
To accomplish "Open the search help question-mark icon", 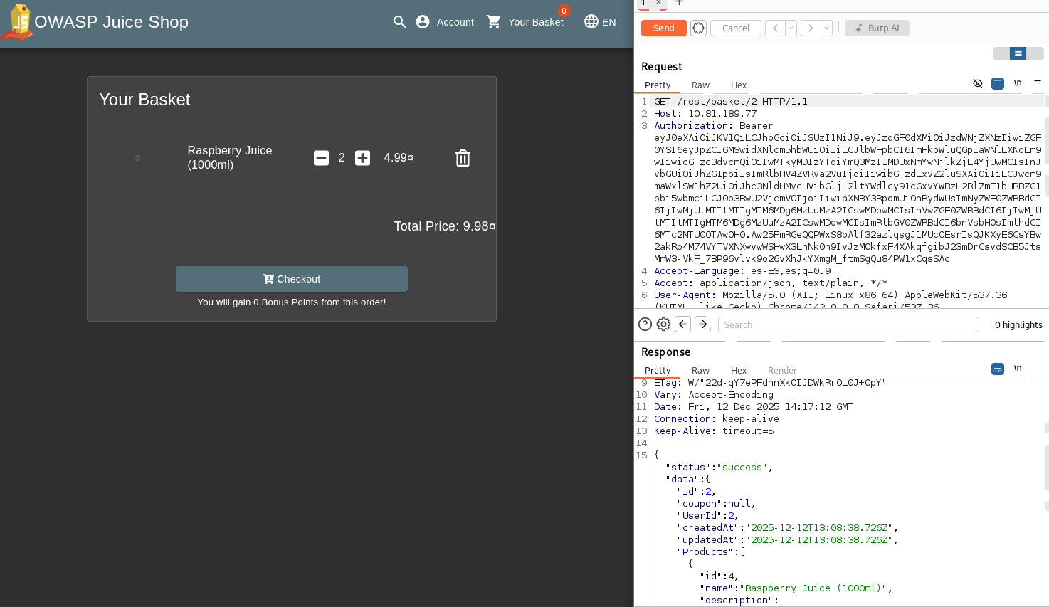I will [x=645, y=324].
